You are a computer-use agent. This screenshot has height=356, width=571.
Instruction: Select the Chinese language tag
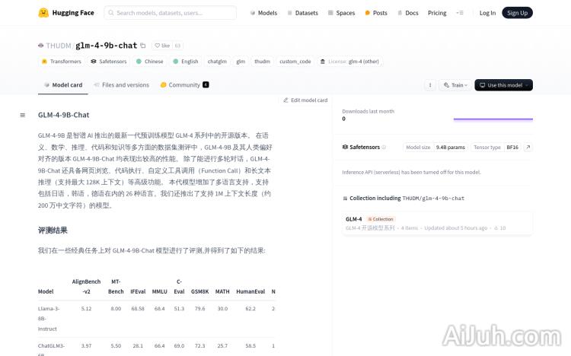pos(149,62)
